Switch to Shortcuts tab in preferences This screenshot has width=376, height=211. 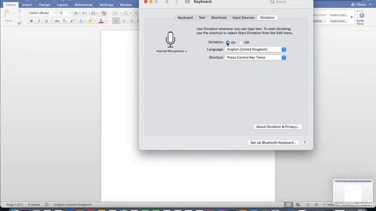tap(219, 18)
